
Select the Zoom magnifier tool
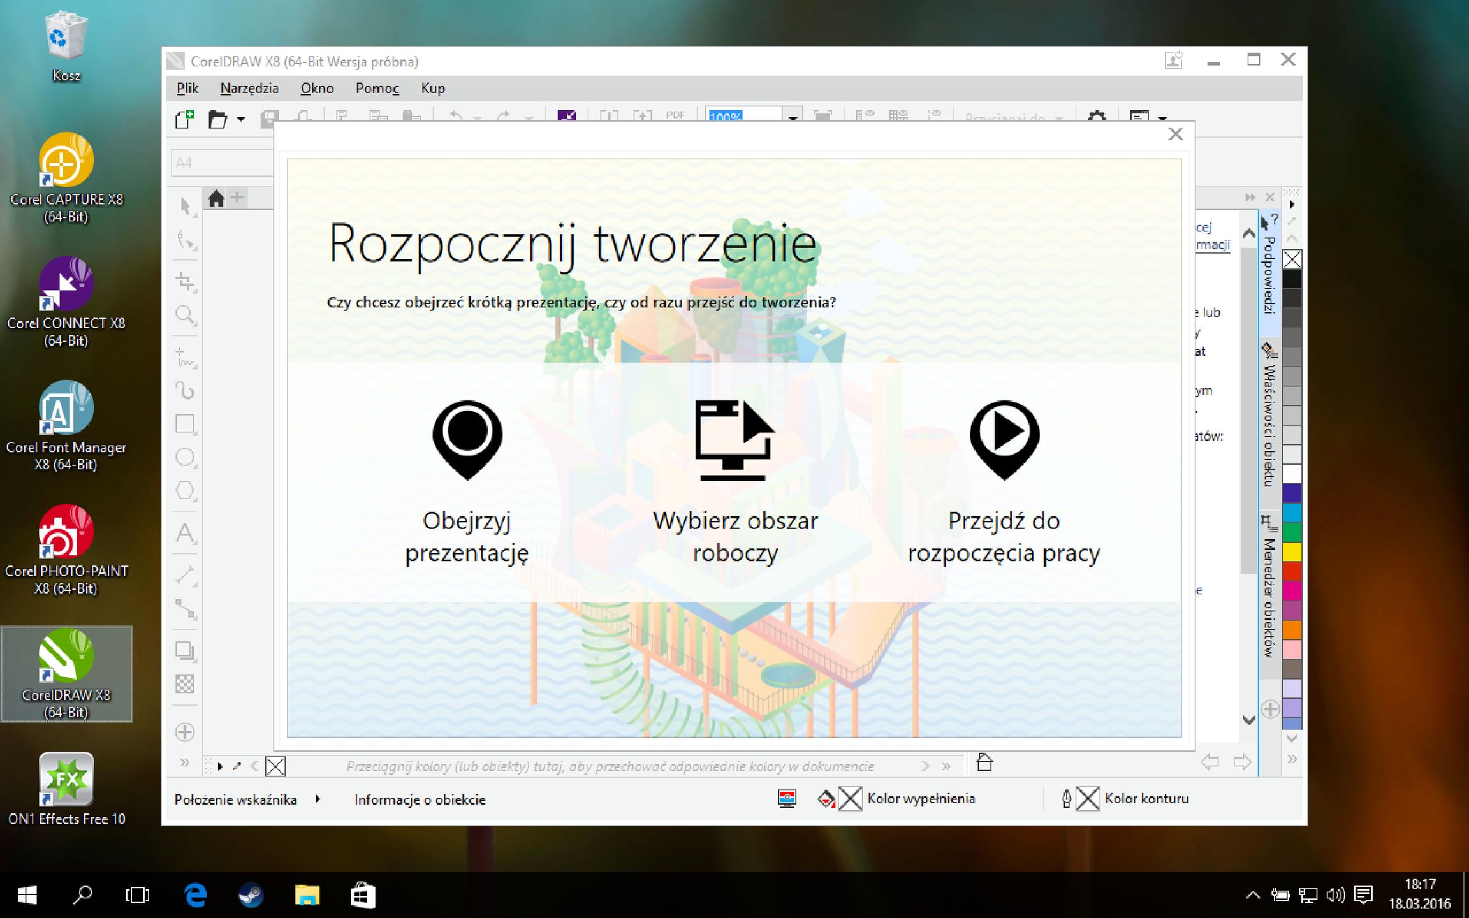click(x=185, y=315)
